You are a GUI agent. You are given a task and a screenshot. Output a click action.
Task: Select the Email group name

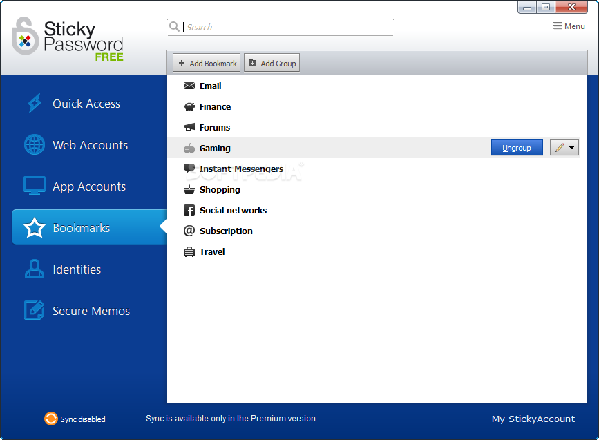point(210,86)
